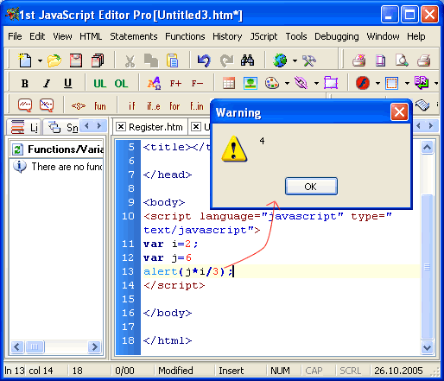Click the Paste clipboard icon
The image size is (444, 381).
[x=172, y=60]
